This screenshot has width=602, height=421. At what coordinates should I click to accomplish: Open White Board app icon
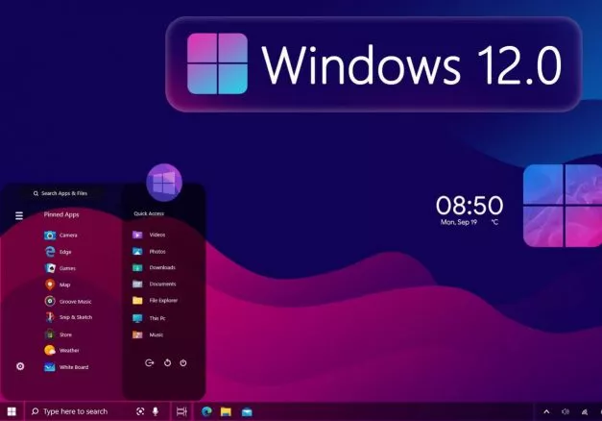point(50,367)
